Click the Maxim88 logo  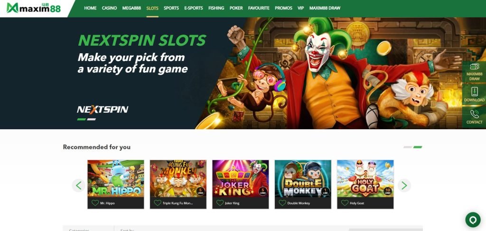(34, 8)
